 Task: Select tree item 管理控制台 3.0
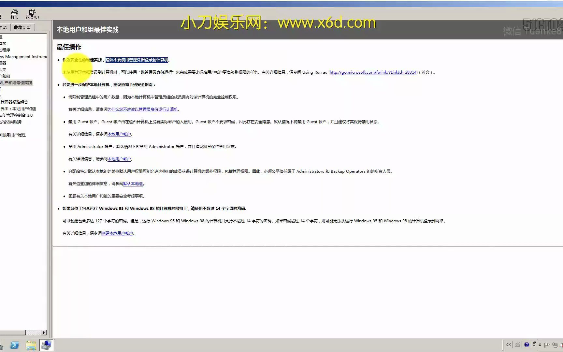16,115
